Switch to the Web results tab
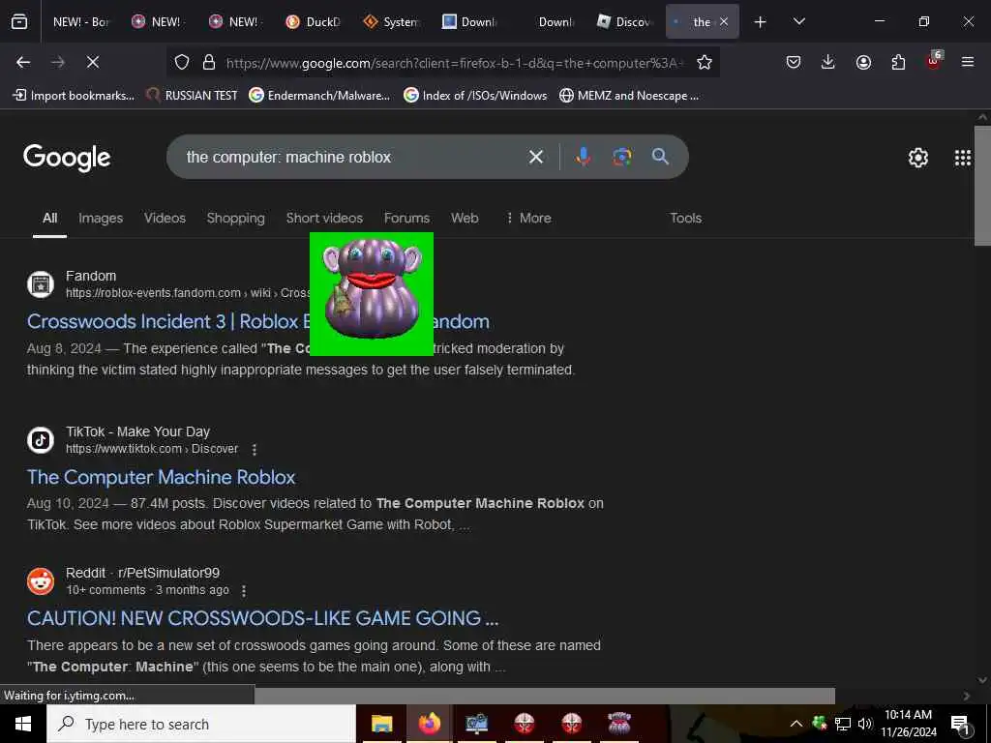Image resolution: width=991 pixels, height=743 pixels. coord(465,218)
